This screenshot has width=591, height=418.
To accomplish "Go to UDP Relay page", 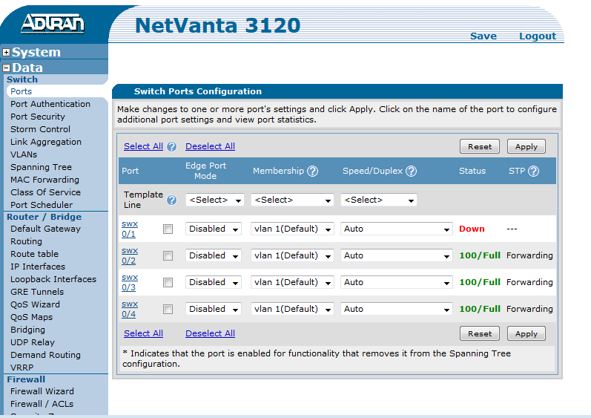I will pos(33,342).
